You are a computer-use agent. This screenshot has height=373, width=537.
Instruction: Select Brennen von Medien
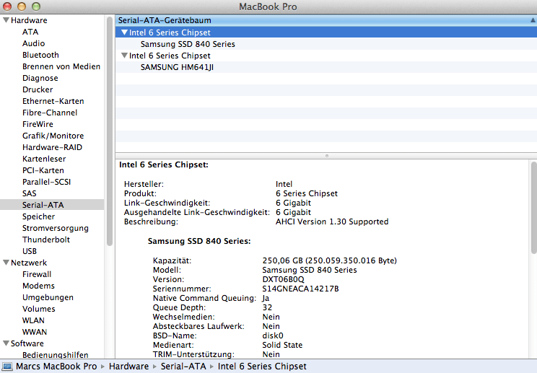(x=61, y=66)
